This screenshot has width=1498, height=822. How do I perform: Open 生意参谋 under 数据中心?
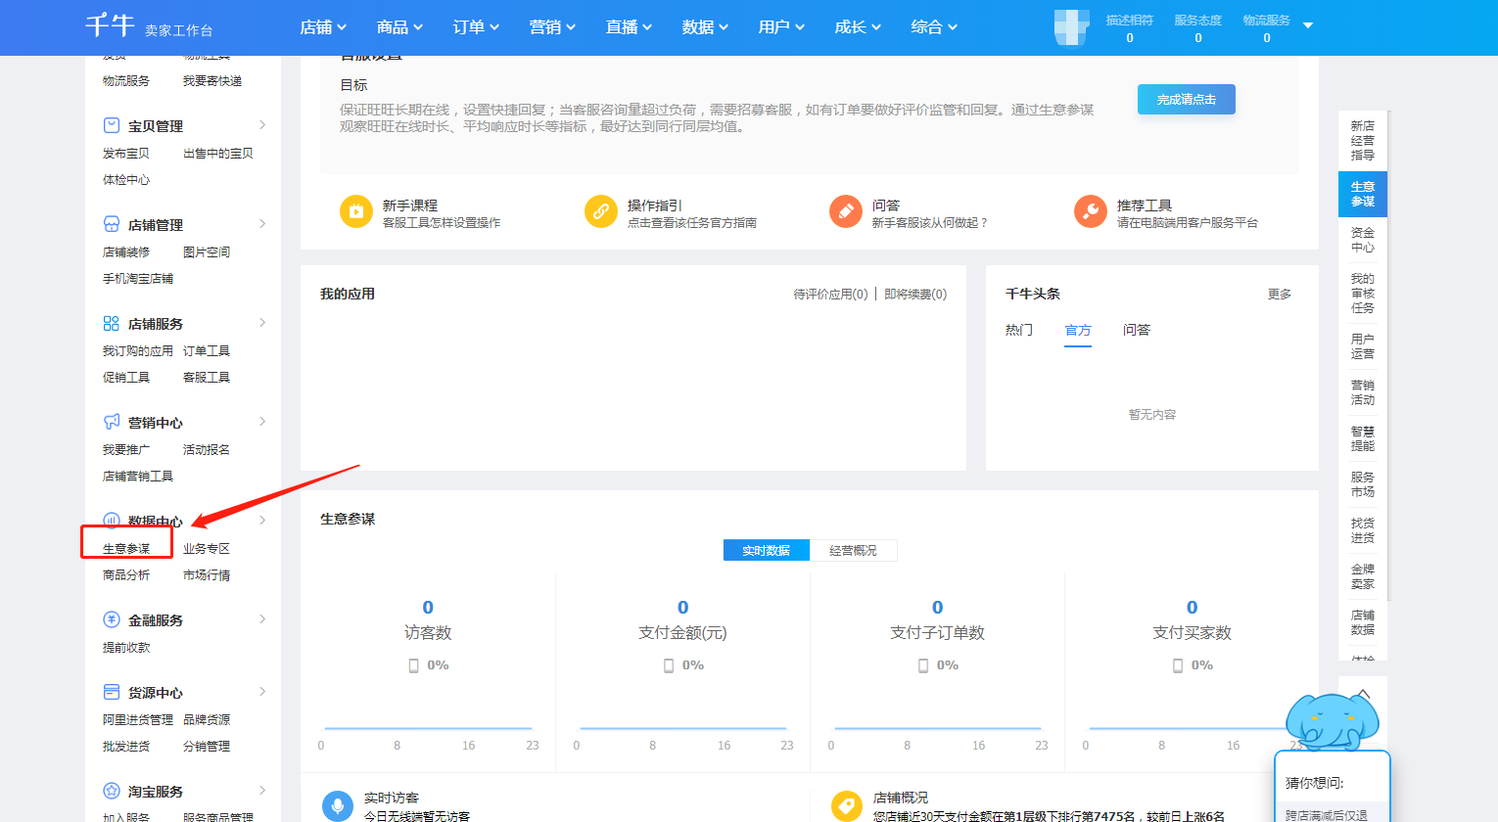[126, 549]
